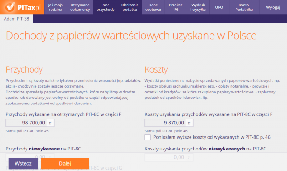Tick 'Poniosłem wyższe koszty' checkbox
Image resolution: width=287 pixels, height=171 pixels.
[148, 137]
